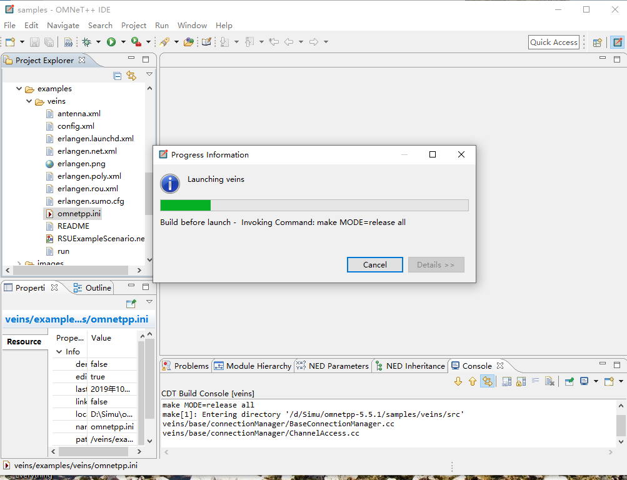Toggle console Show Error Context arrows button
This screenshot has width=627, height=480.
coord(487,381)
